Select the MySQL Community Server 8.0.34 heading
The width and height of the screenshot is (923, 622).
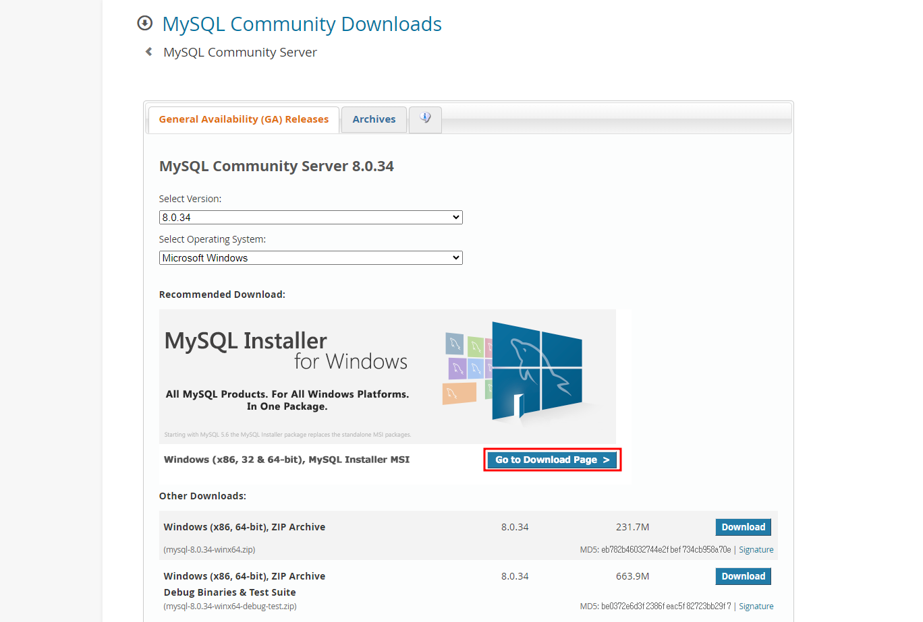pyautogui.click(x=276, y=166)
